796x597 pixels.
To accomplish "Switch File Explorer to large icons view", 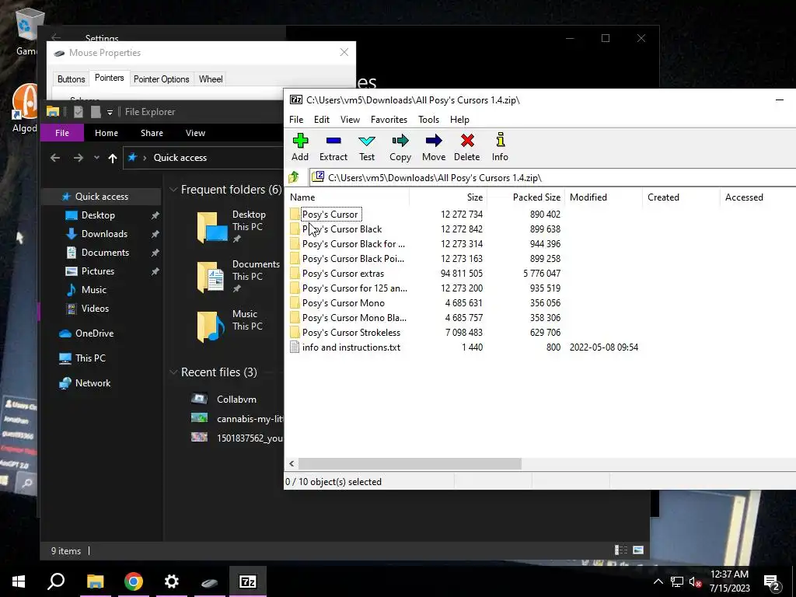I will pyautogui.click(x=638, y=550).
